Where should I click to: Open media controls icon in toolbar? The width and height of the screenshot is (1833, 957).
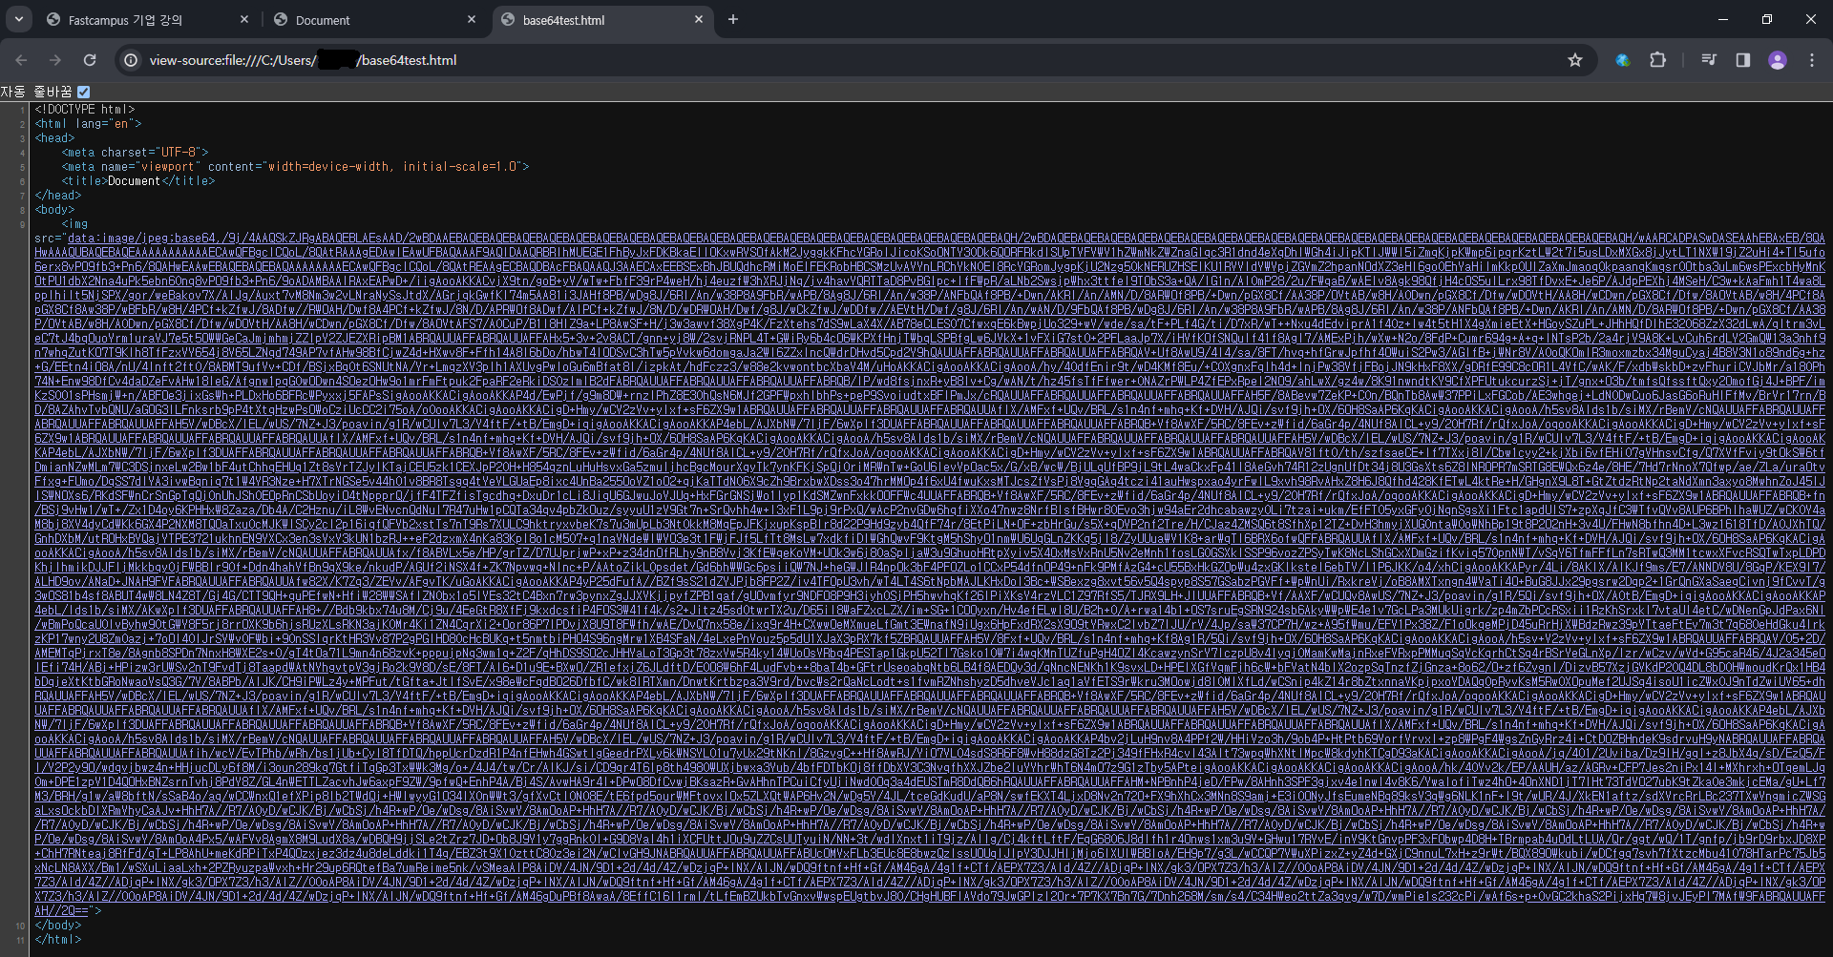[1709, 60]
